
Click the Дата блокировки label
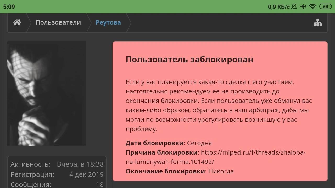click(155, 143)
